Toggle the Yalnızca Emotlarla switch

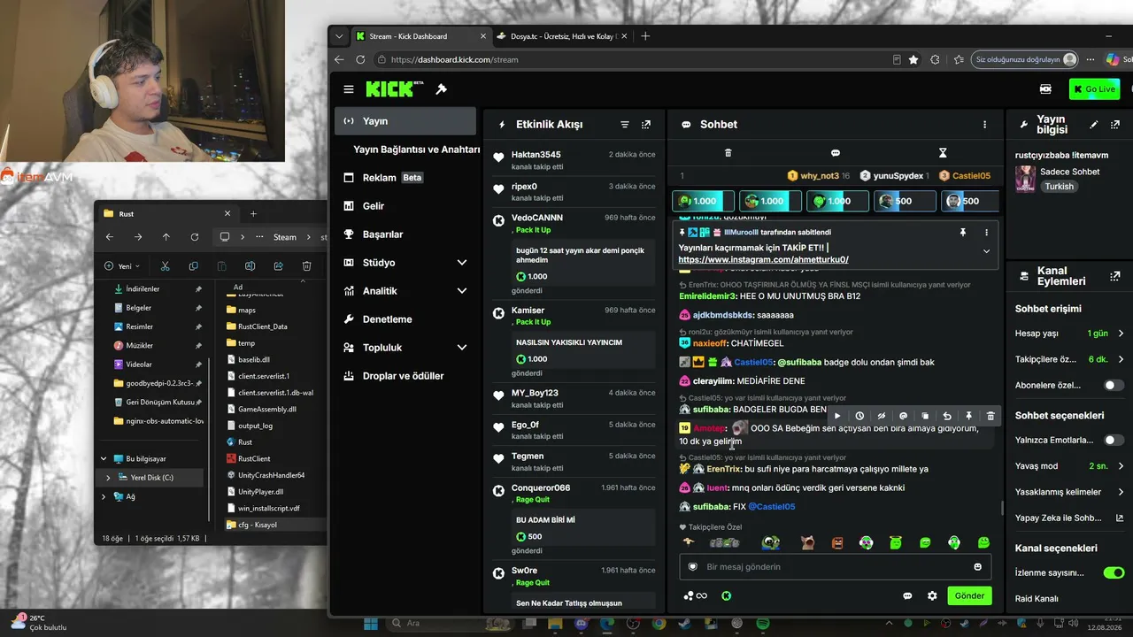(1114, 440)
